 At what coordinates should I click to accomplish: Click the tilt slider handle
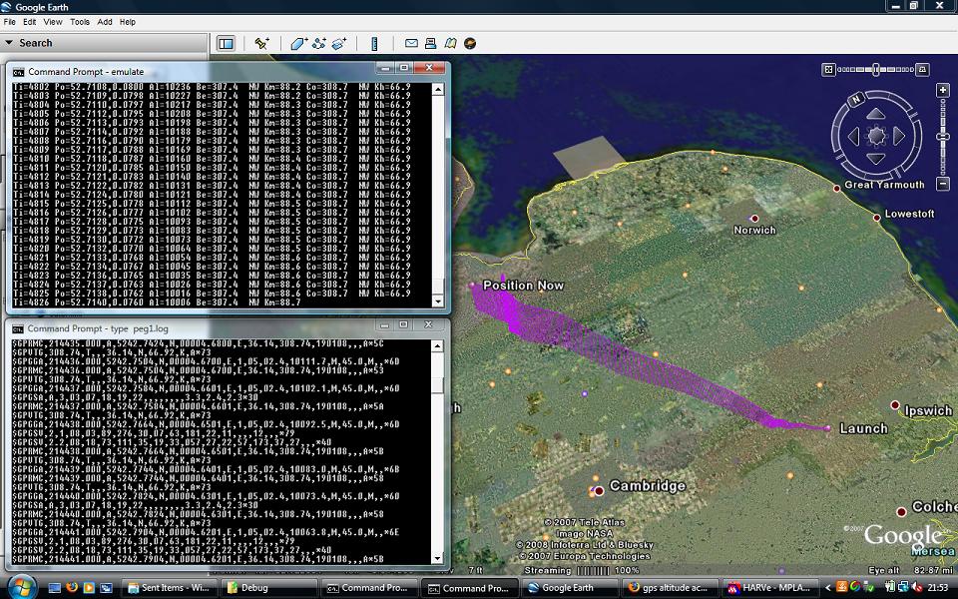coord(875,70)
